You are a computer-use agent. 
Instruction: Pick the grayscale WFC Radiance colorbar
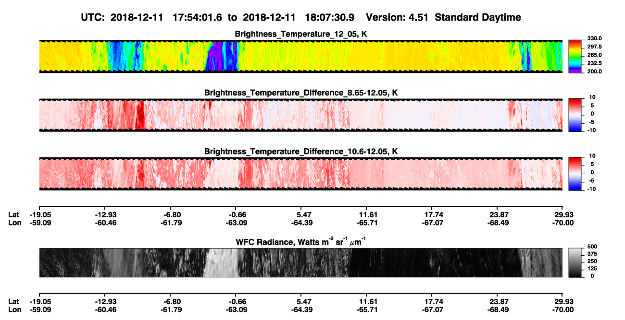pos(575,262)
